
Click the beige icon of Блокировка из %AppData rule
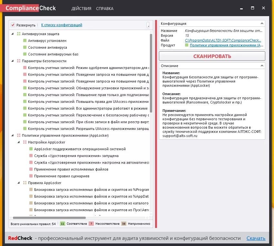point(31,196)
